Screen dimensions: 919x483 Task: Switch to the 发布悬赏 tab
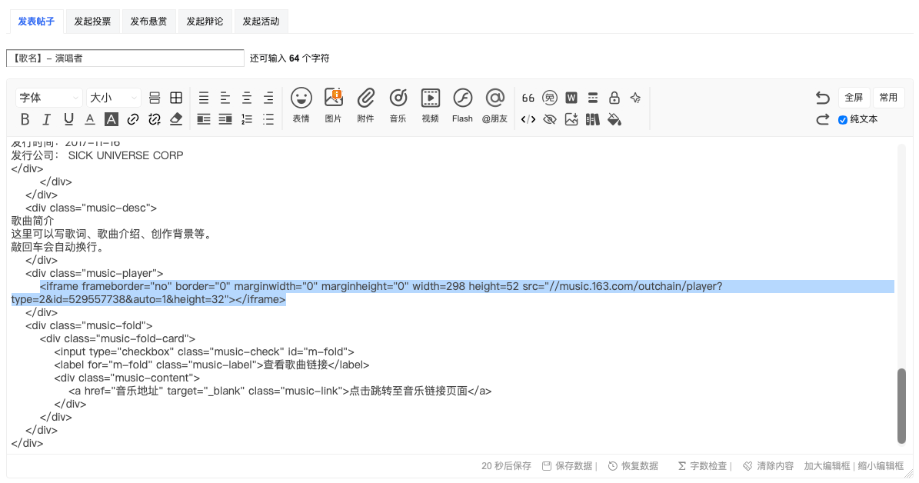(x=149, y=21)
